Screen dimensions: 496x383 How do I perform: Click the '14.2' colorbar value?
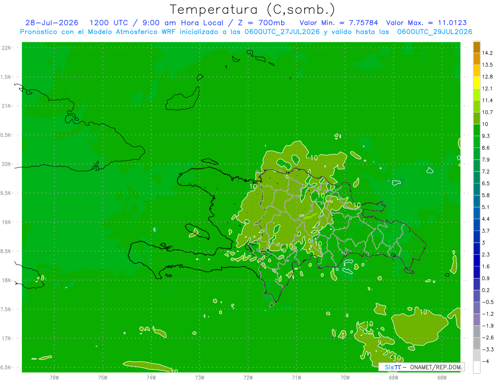pos(488,53)
